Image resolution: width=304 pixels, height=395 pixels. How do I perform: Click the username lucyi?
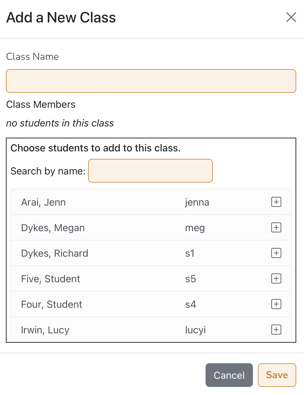[x=195, y=330]
